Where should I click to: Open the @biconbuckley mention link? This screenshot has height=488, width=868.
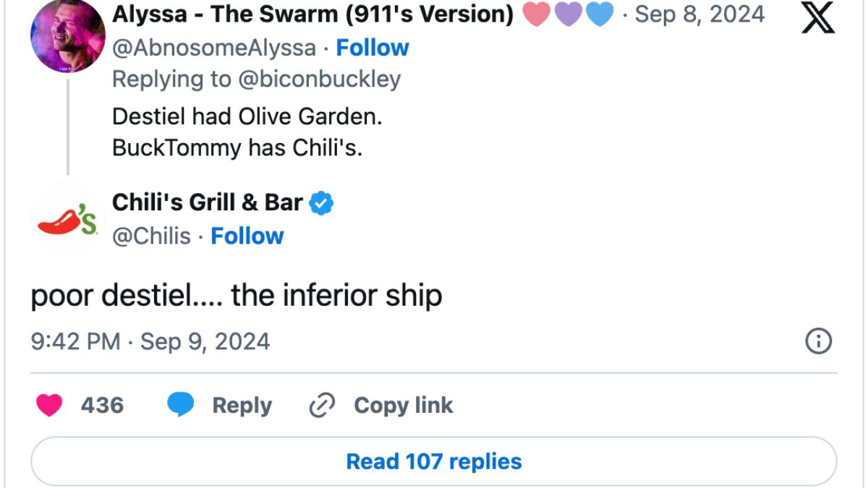coord(319,80)
